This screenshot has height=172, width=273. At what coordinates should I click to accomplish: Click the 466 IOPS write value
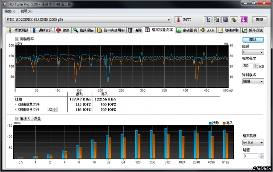click(108, 104)
